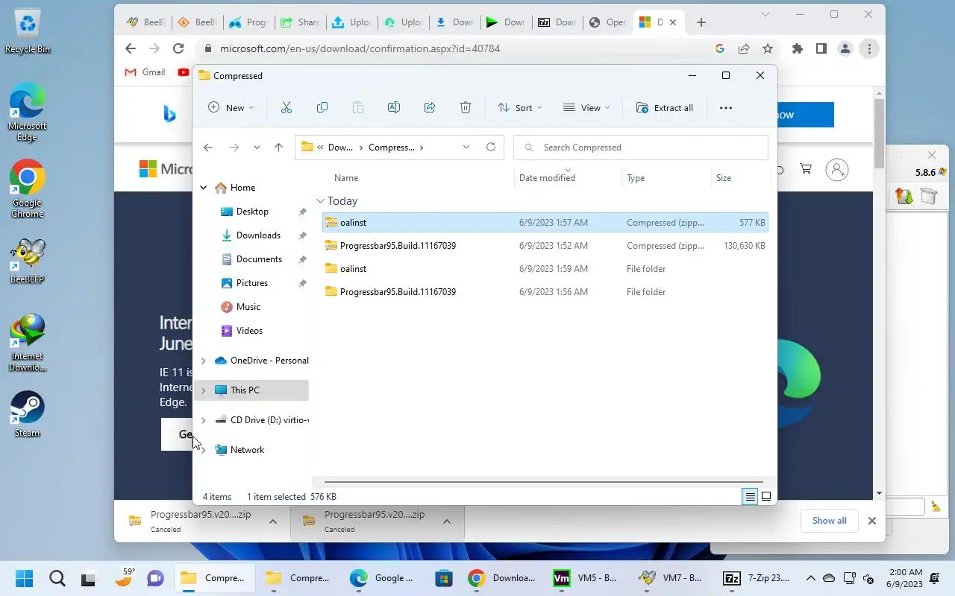
Task: Open a new Chrome tab
Action: click(x=701, y=22)
